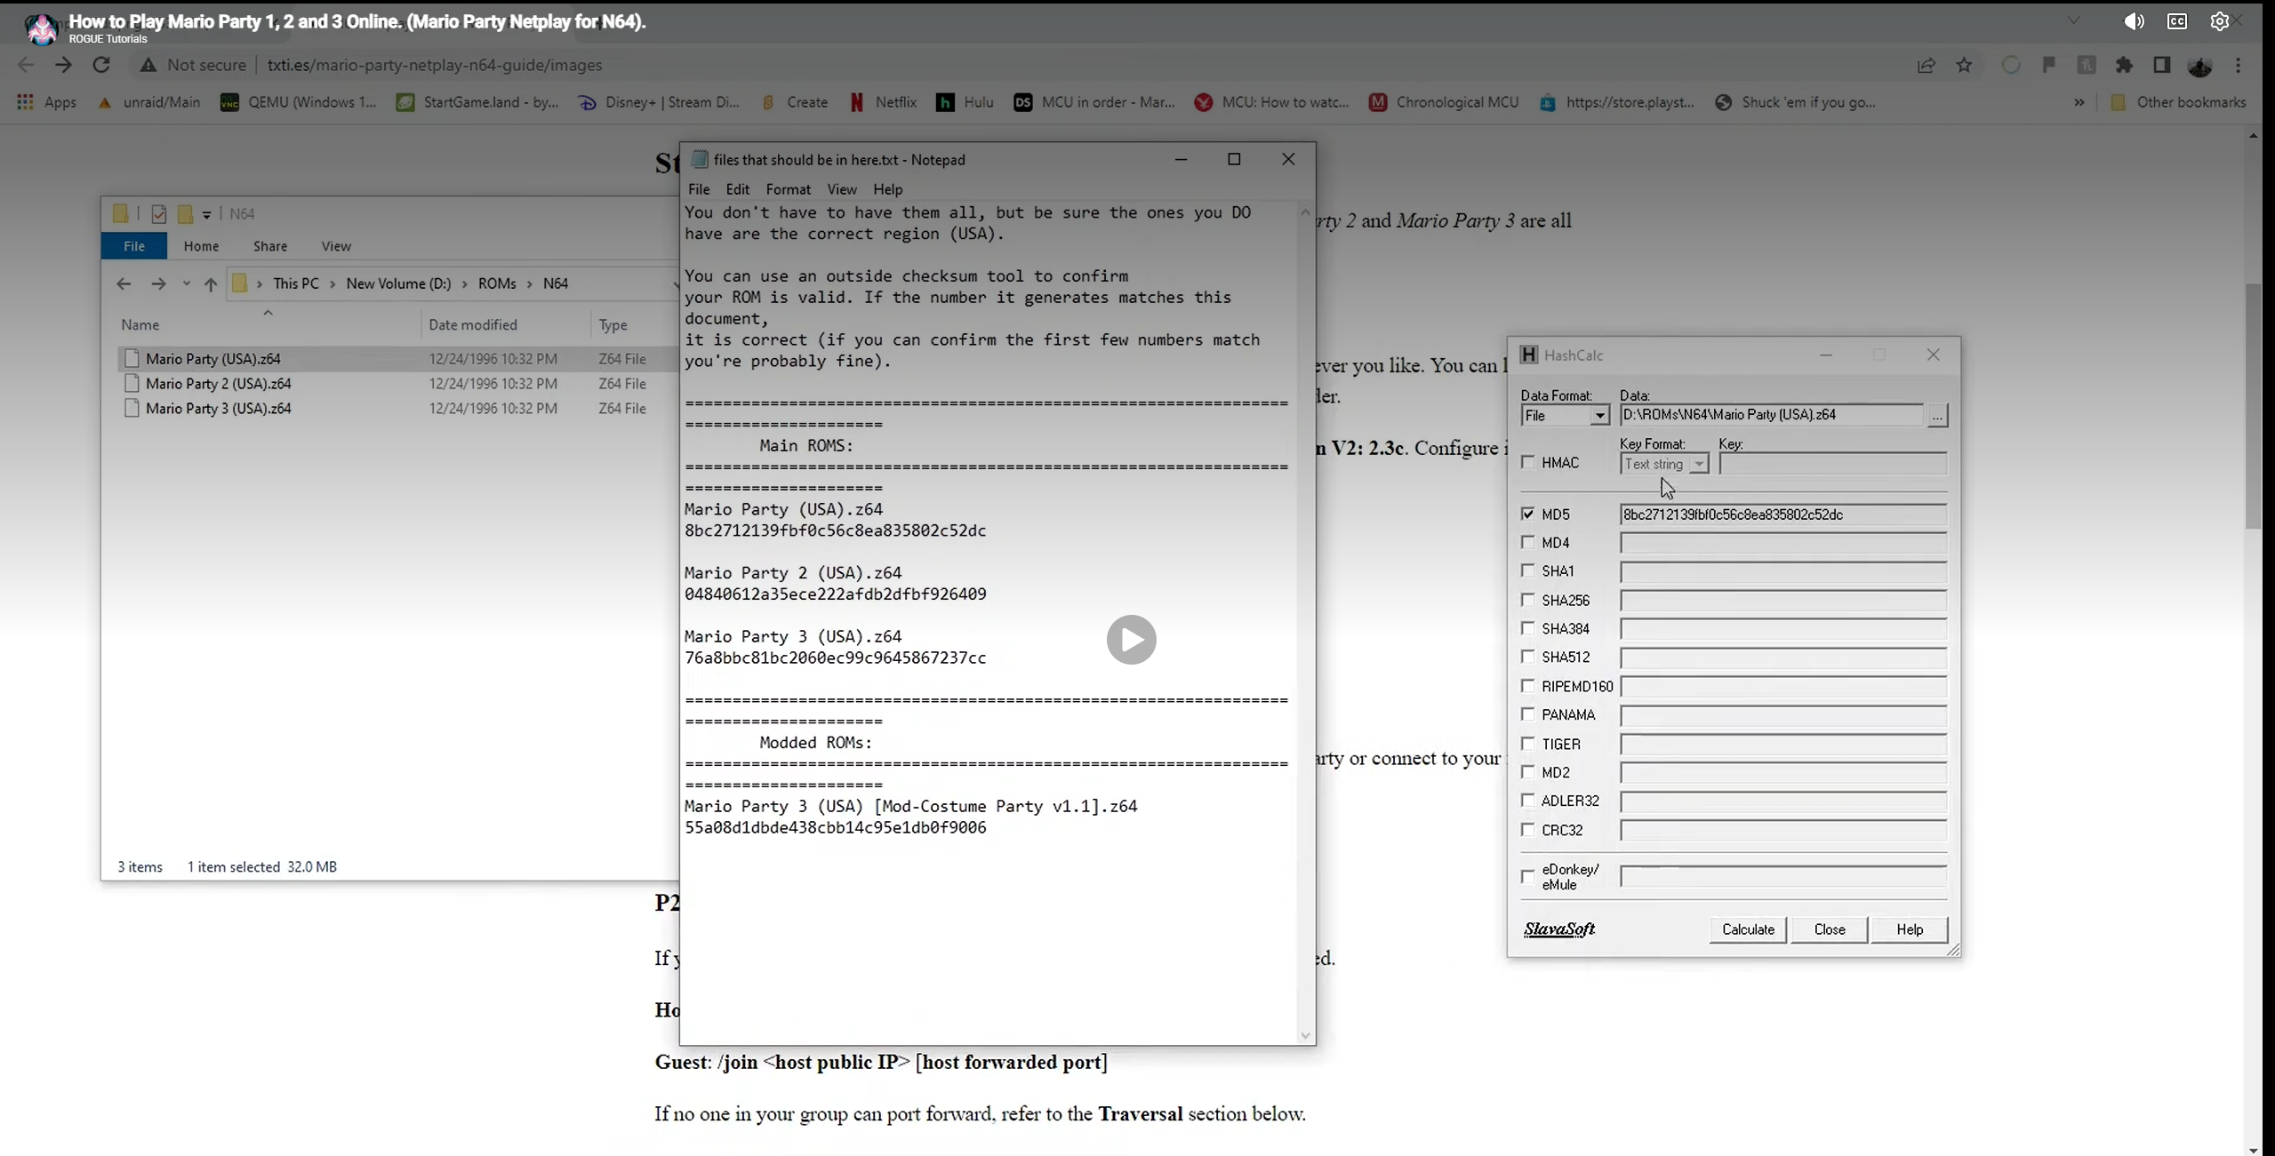
Task: Expand the bookmarks overflow chevron
Action: coord(2079,102)
